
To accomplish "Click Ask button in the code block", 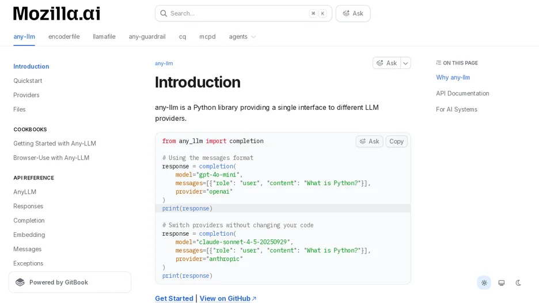I will [x=370, y=141].
